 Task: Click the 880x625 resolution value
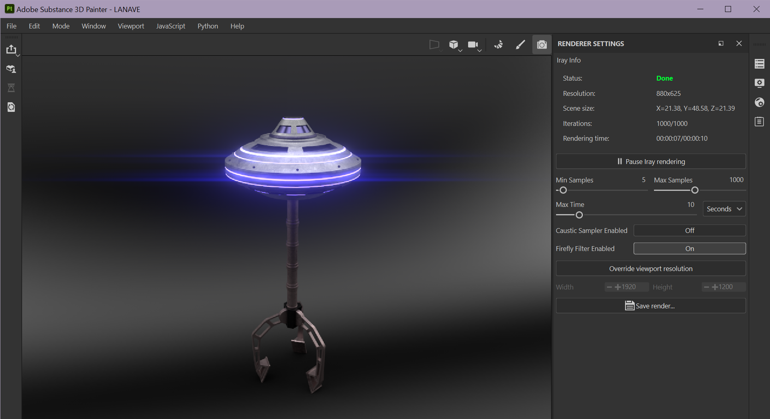668,93
